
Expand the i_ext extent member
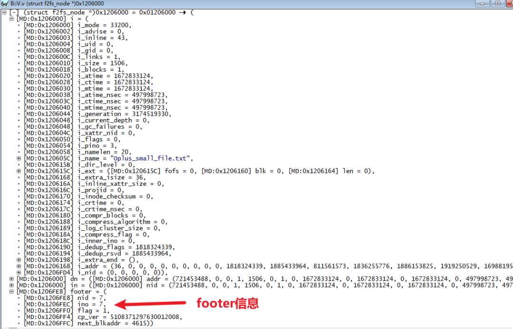pos(19,171)
